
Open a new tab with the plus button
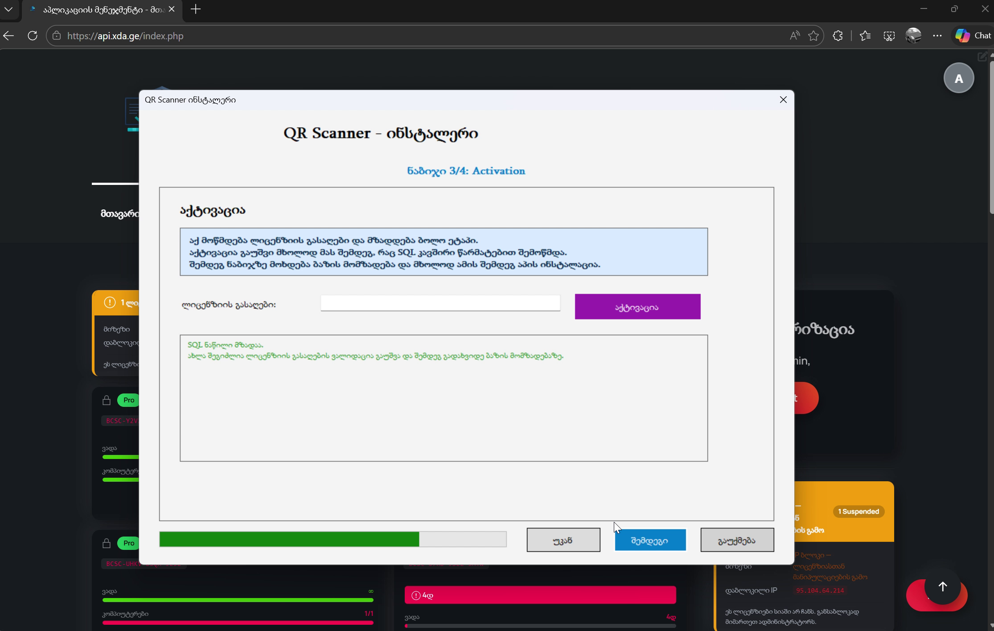click(x=195, y=9)
